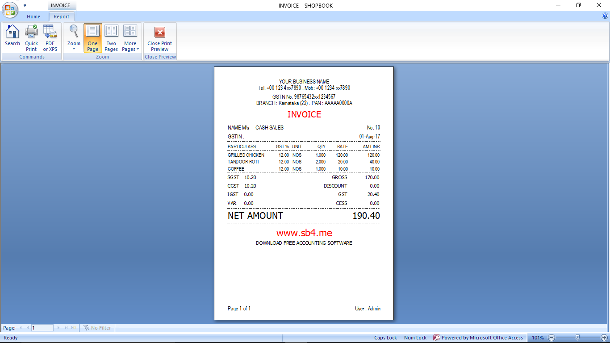Restore down the application window
Viewport: 610px width, 343px height.
tap(578, 5)
